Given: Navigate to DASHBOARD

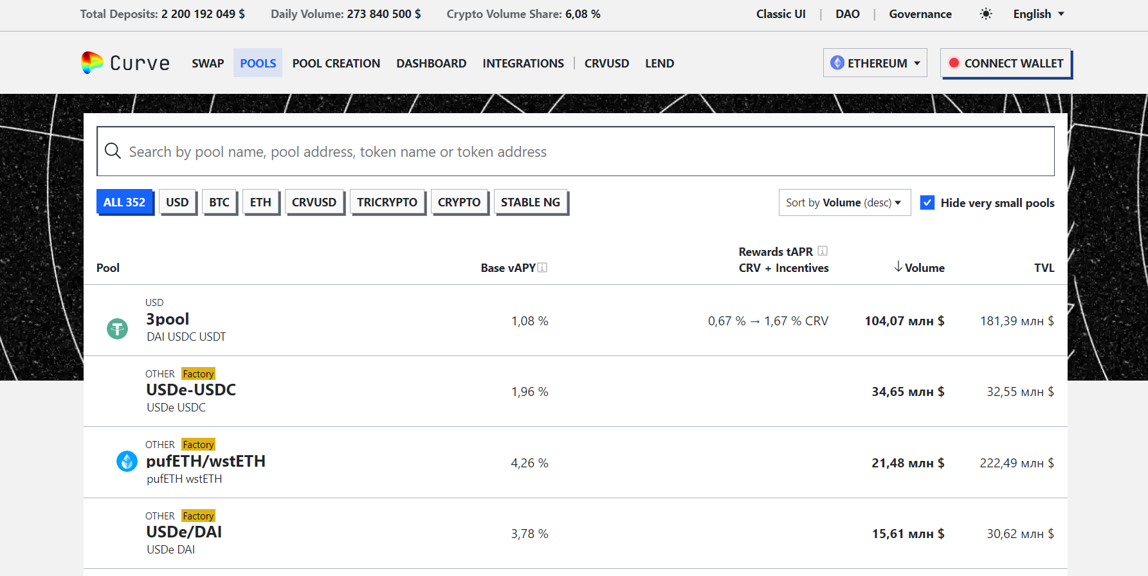Looking at the screenshot, I should 432,63.
